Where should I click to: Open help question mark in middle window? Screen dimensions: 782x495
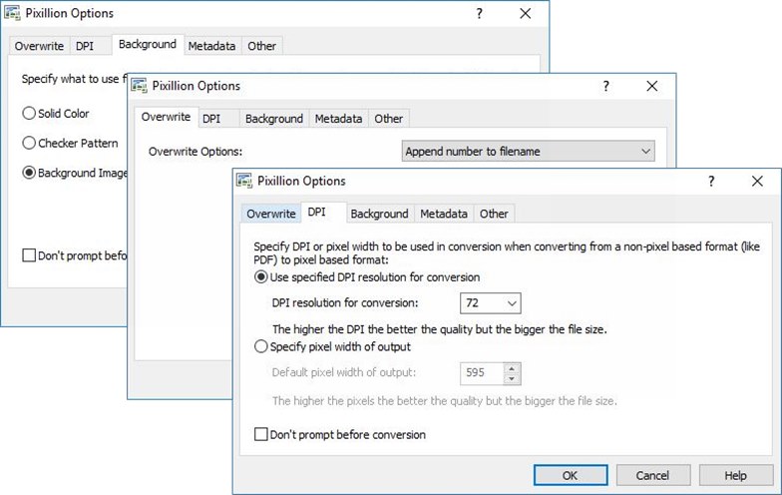pyautogui.click(x=606, y=86)
